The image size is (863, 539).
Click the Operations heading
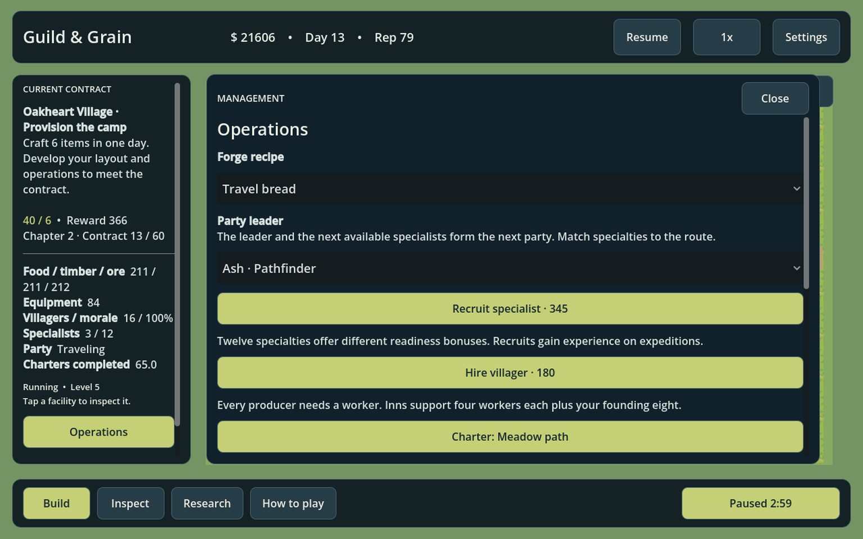pyautogui.click(x=262, y=130)
